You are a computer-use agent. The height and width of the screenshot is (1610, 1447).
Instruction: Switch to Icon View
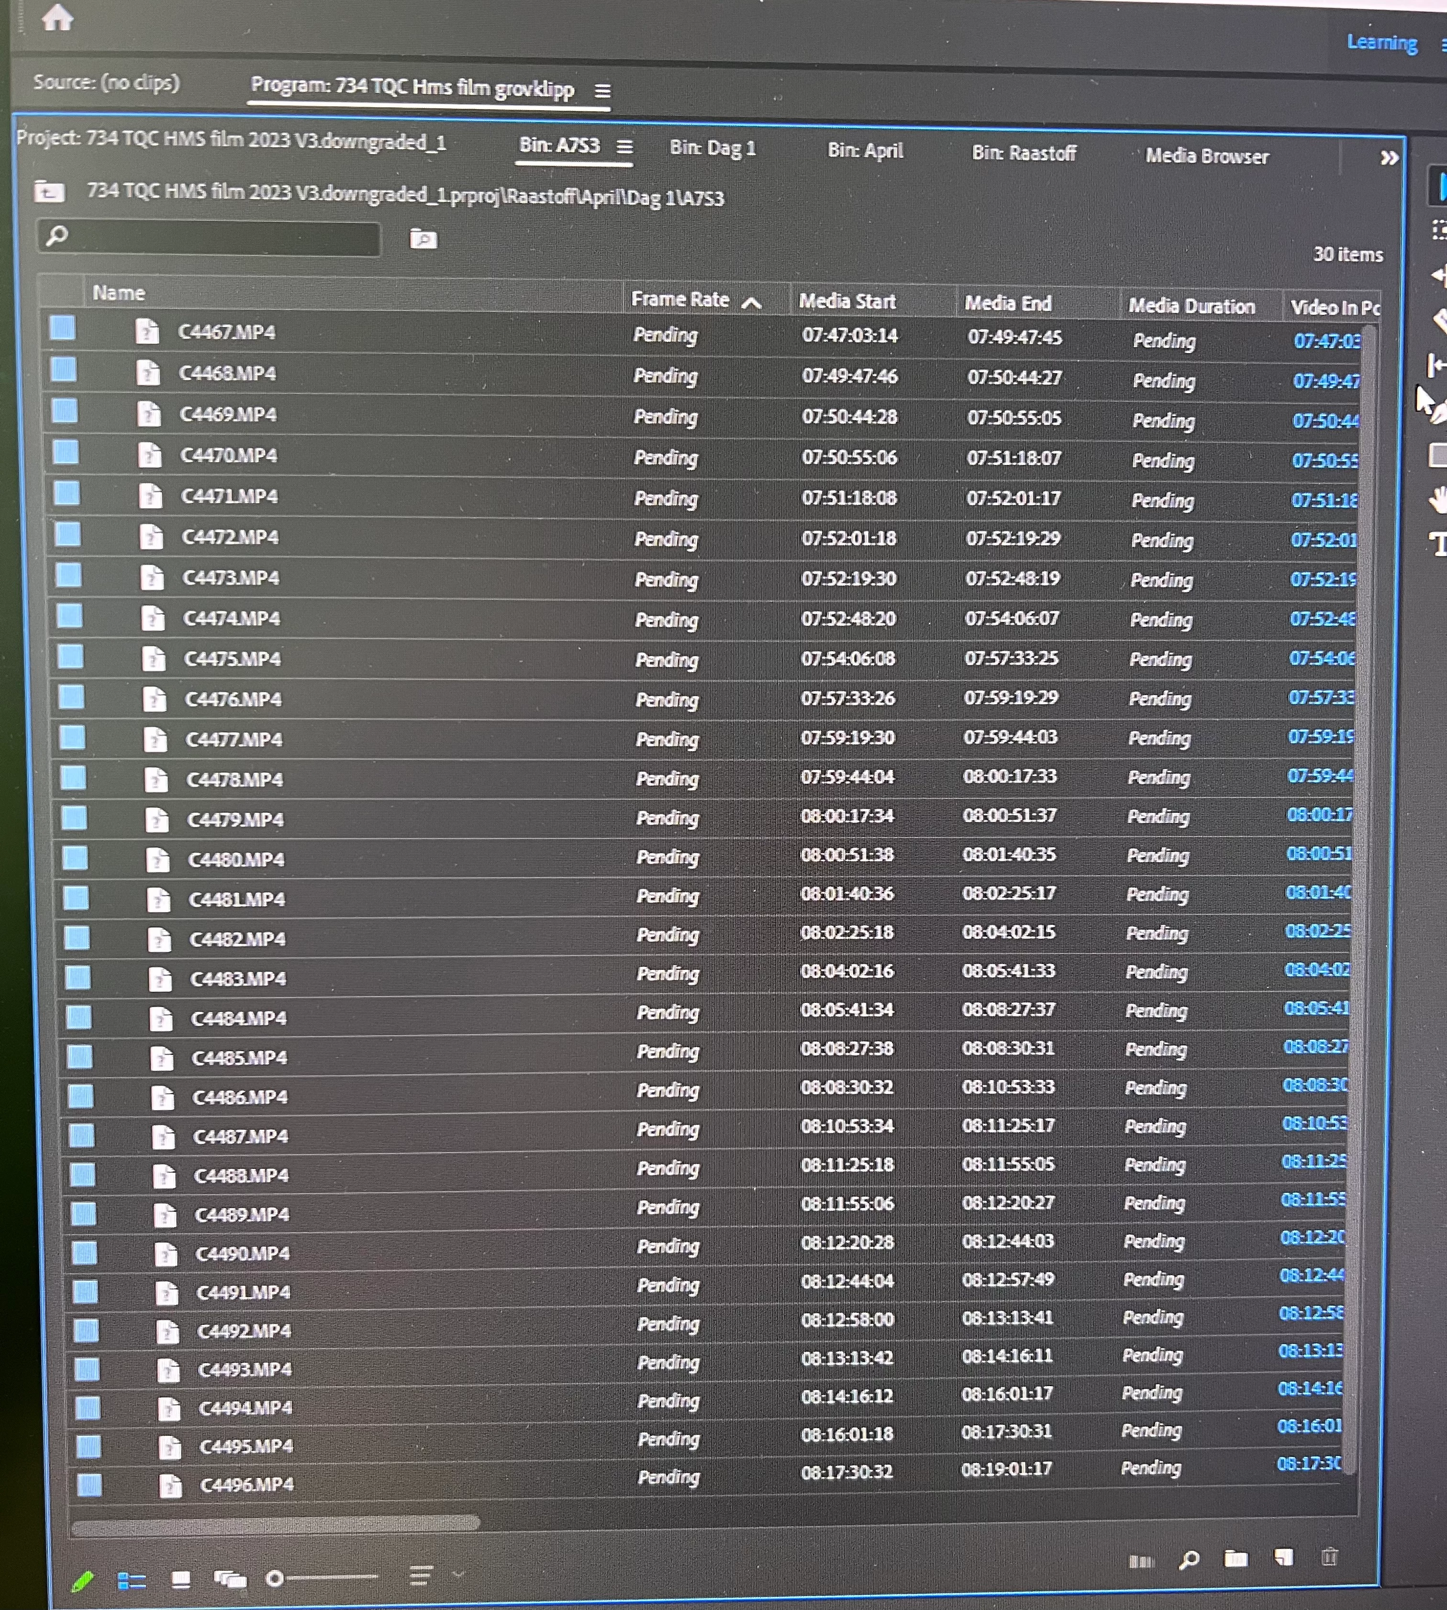tap(180, 1579)
